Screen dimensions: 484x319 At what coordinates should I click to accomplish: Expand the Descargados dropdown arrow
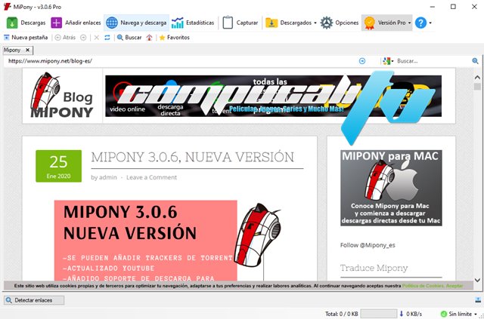click(315, 23)
